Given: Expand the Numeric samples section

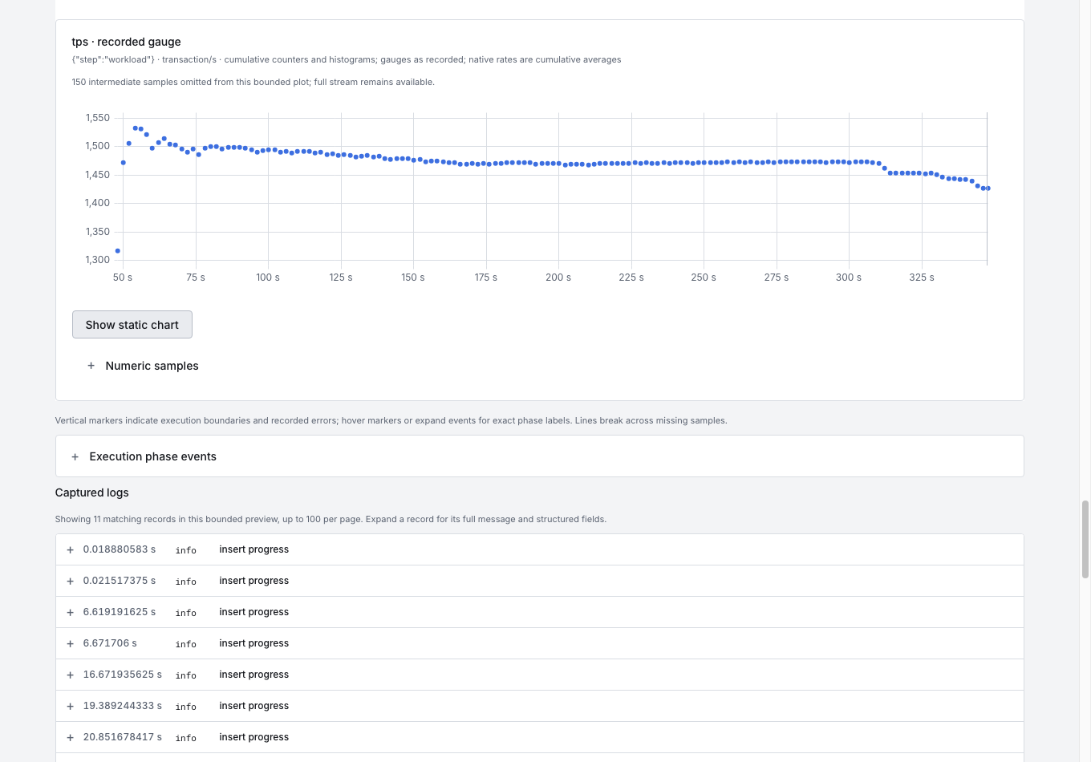Looking at the screenshot, I should pos(143,366).
